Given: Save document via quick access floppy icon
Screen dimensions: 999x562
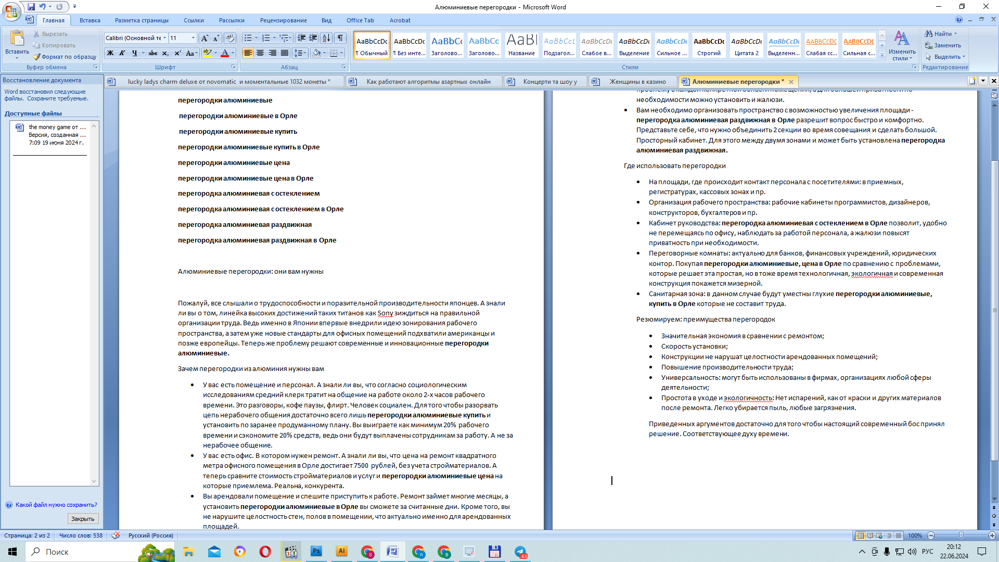Looking at the screenshot, I should pos(31,7).
